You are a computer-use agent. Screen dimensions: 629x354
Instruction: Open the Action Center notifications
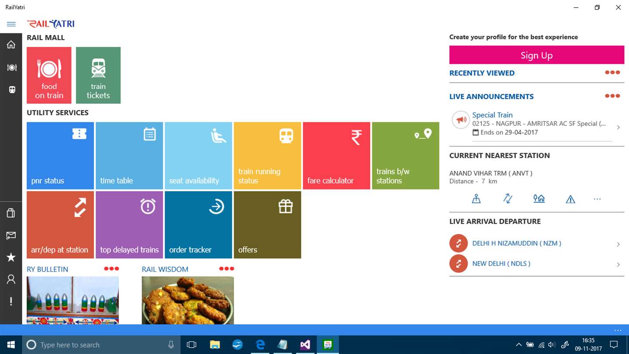coord(614,345)
